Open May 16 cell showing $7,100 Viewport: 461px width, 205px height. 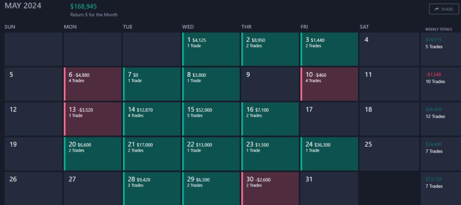(270, 119)
